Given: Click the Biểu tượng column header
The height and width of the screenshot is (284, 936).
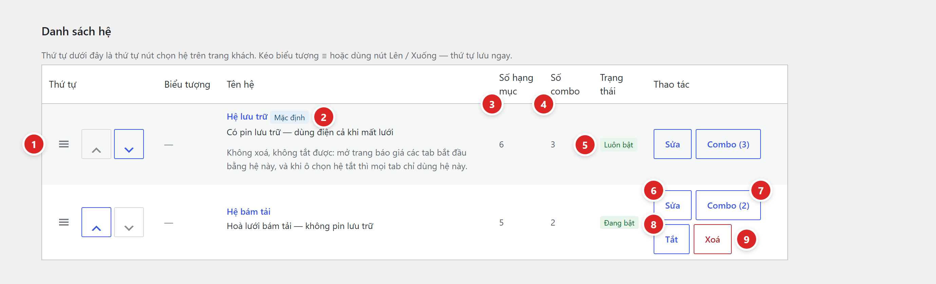Looking at the screenshot, I should coord(187,84).
